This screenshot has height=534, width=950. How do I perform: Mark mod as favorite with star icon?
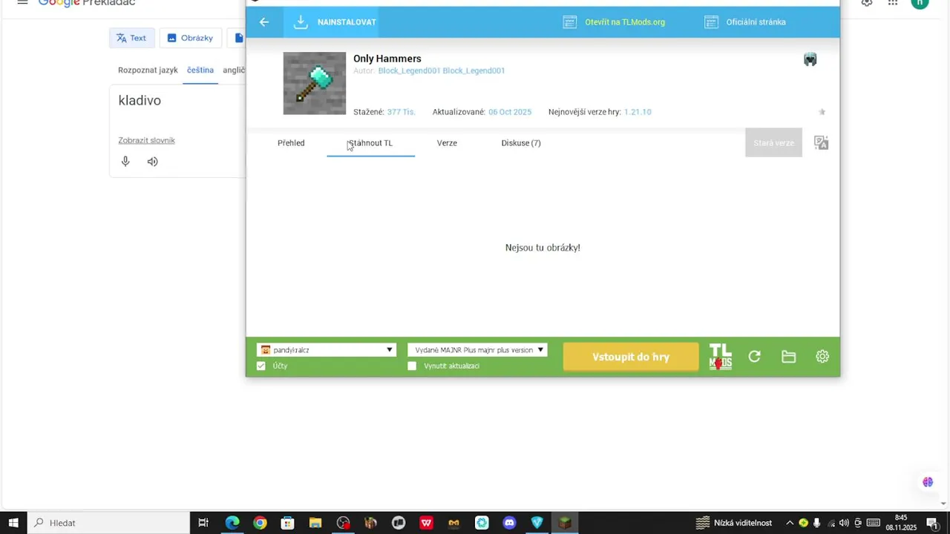822,112
